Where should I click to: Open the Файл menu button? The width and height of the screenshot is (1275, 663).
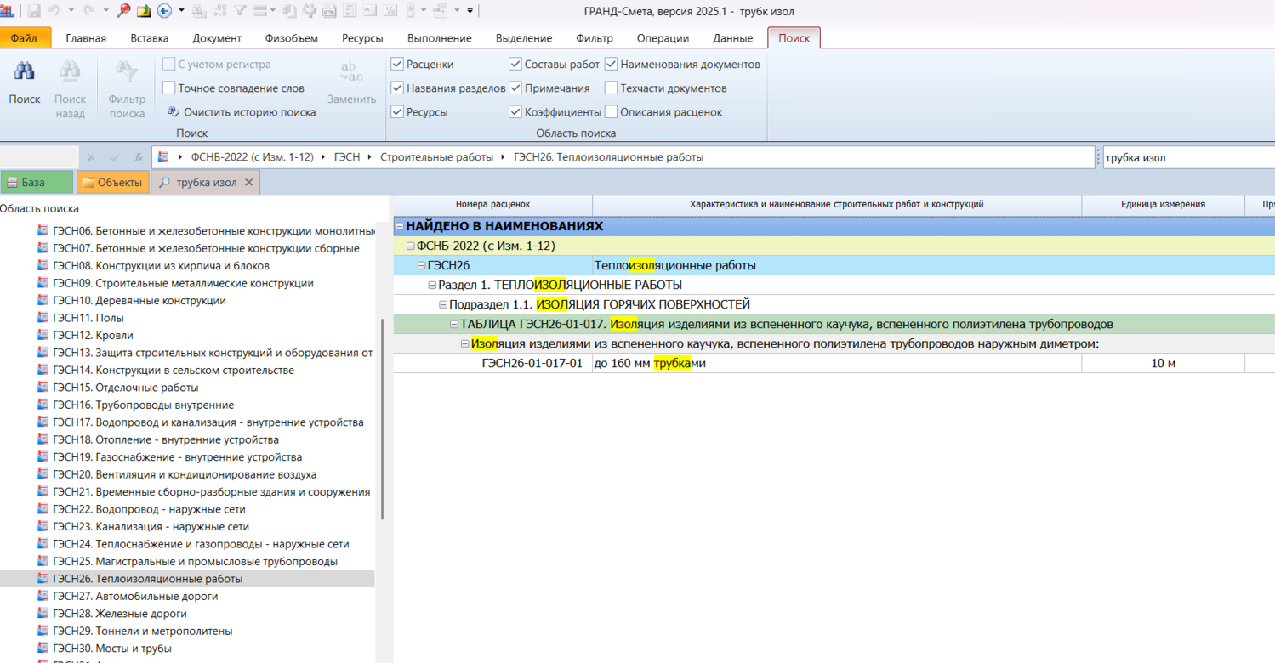coord(25,38)
